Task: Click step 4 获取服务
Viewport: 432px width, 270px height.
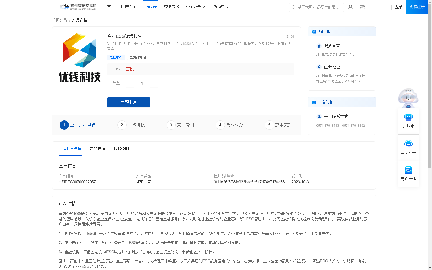Action: (230, 125)
